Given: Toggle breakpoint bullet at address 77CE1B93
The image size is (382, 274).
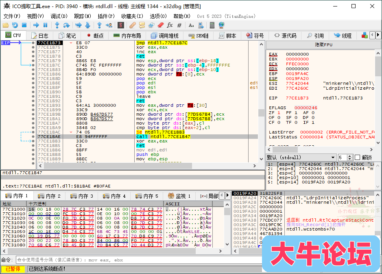Looking at the screenshot, I should [x=33, y=105].
